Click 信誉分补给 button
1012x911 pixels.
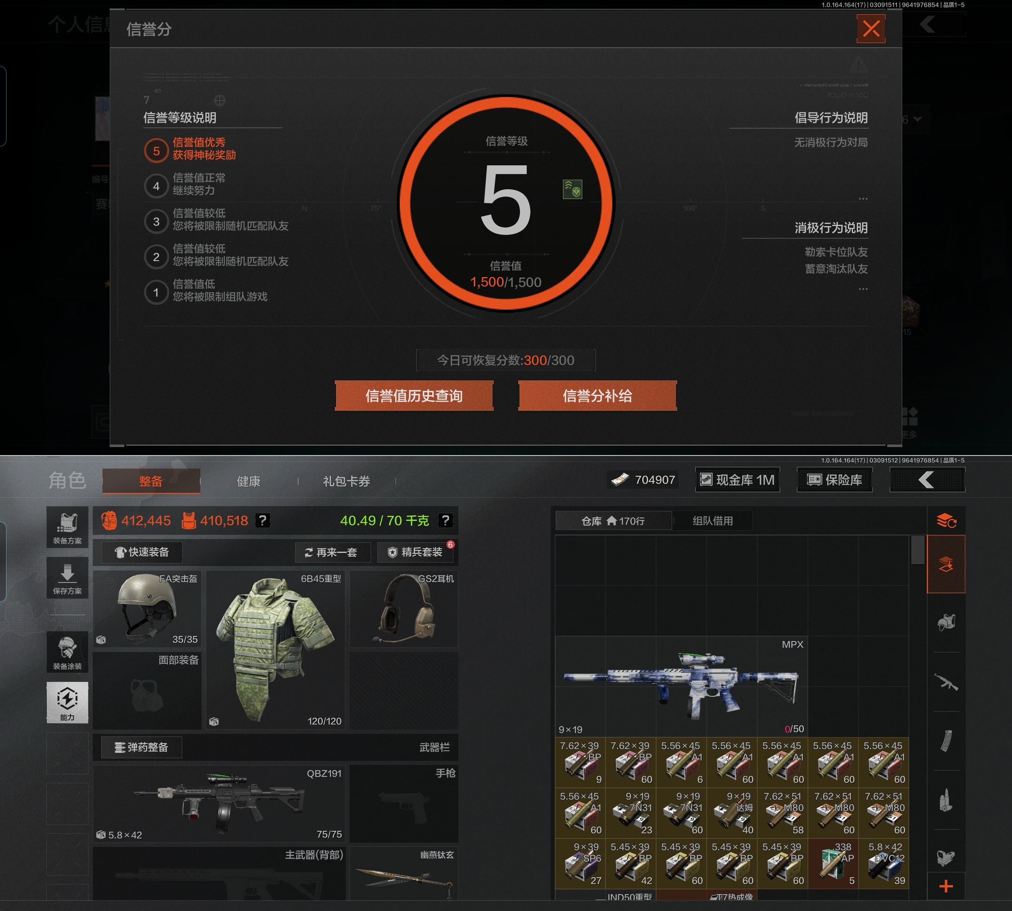point(597,396)
